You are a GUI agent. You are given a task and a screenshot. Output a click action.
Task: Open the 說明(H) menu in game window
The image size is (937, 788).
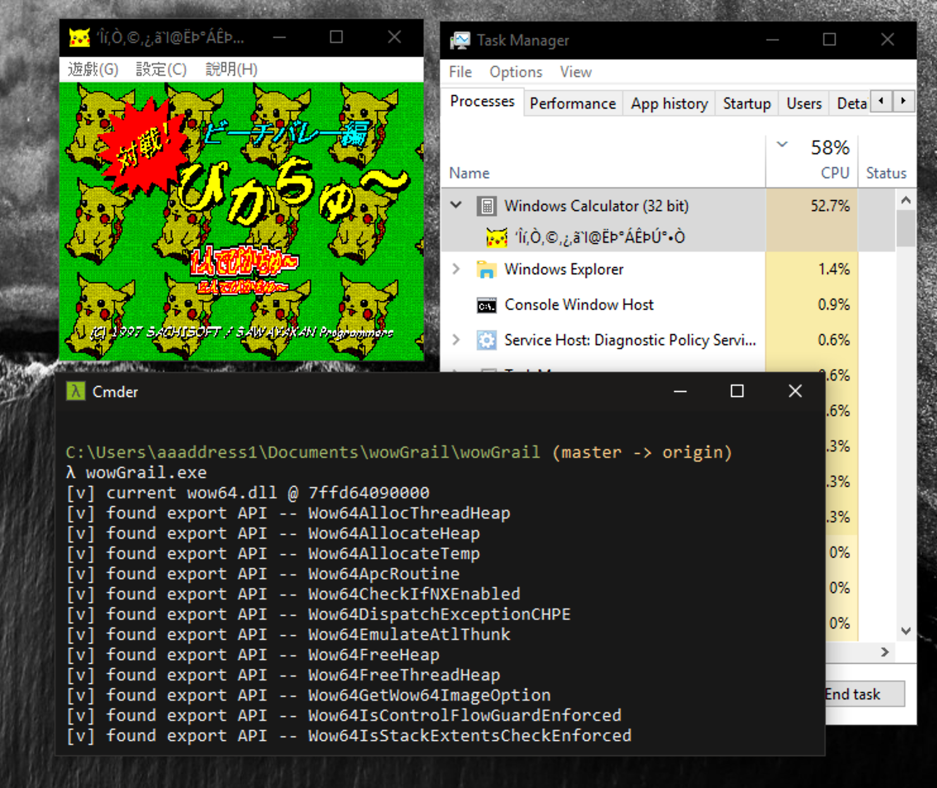(231, 70)
